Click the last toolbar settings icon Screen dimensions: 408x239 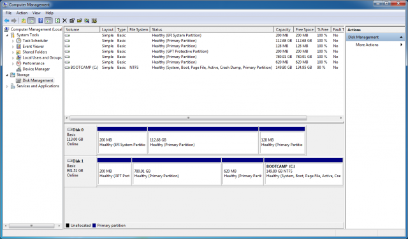point(94,20)
